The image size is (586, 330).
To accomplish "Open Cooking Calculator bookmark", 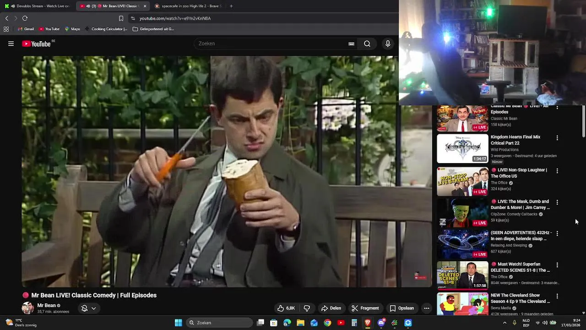I will [106, 29].
